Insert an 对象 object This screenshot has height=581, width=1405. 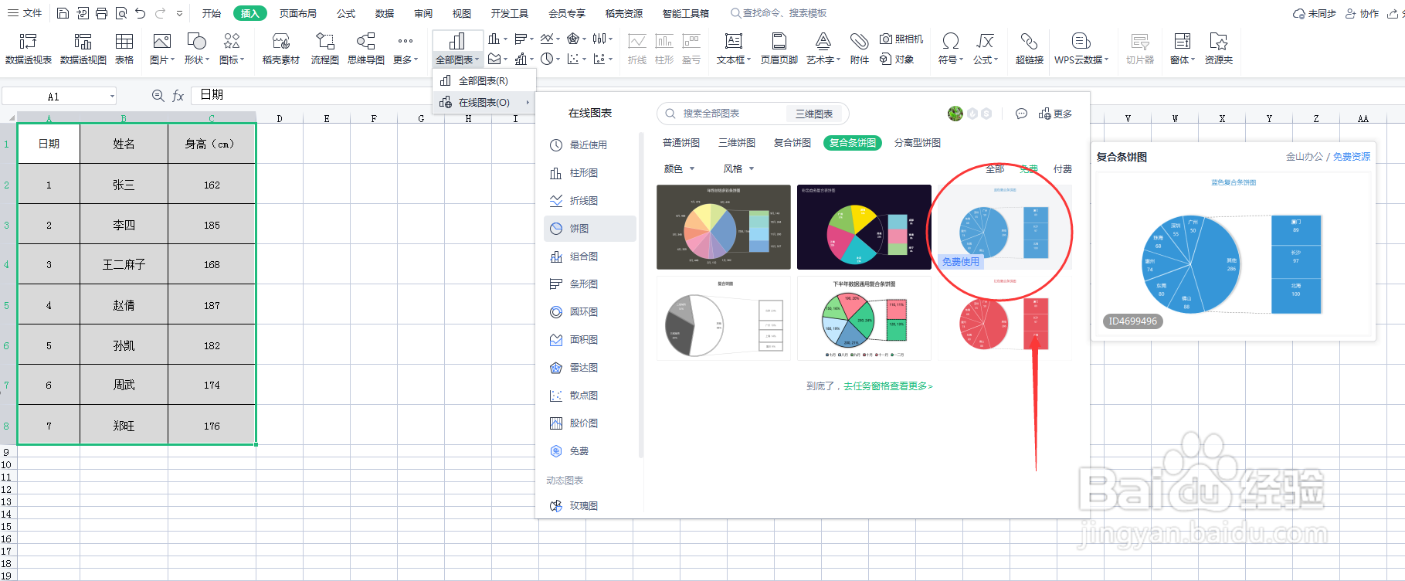point(897,59)
